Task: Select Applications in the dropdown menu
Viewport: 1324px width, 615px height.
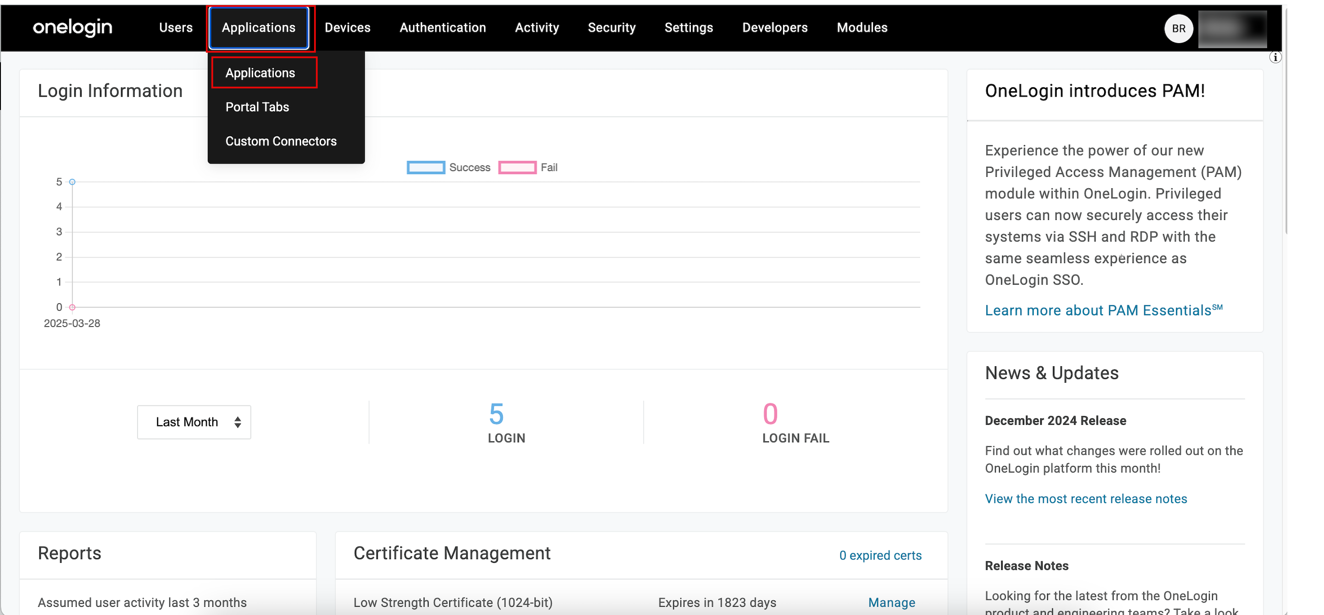Action: tap(260, 73)
